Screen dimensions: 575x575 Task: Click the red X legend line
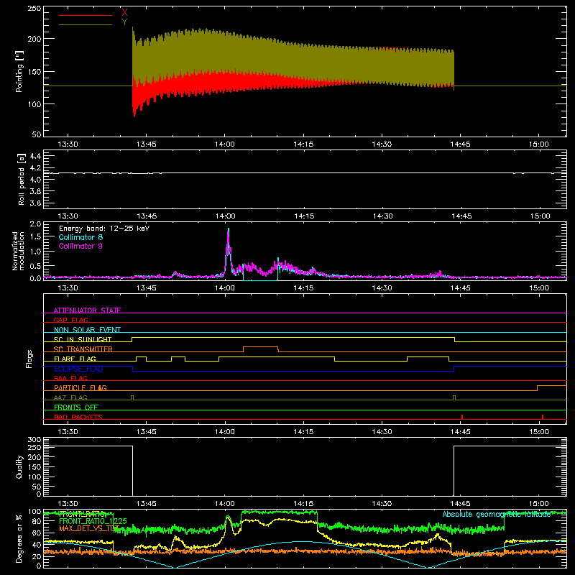(86, 15)
